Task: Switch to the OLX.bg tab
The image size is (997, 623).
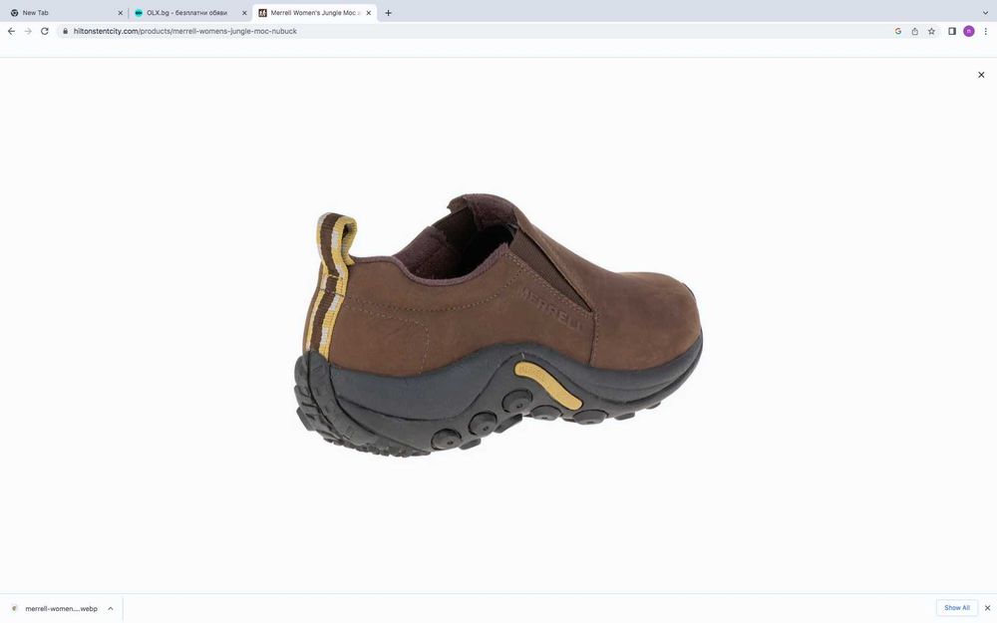Action: 188,13
